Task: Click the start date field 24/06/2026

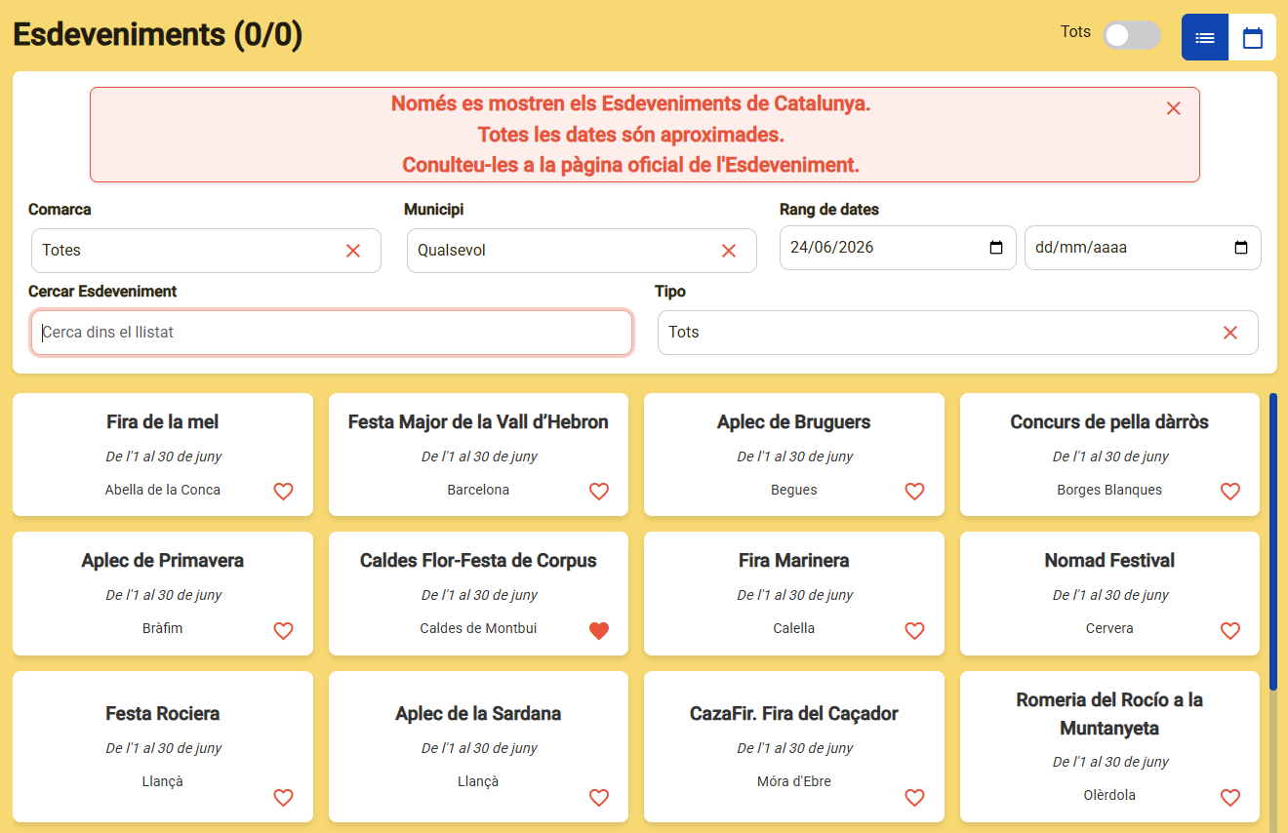Action: pyautogui.click(x=898, y=248)
